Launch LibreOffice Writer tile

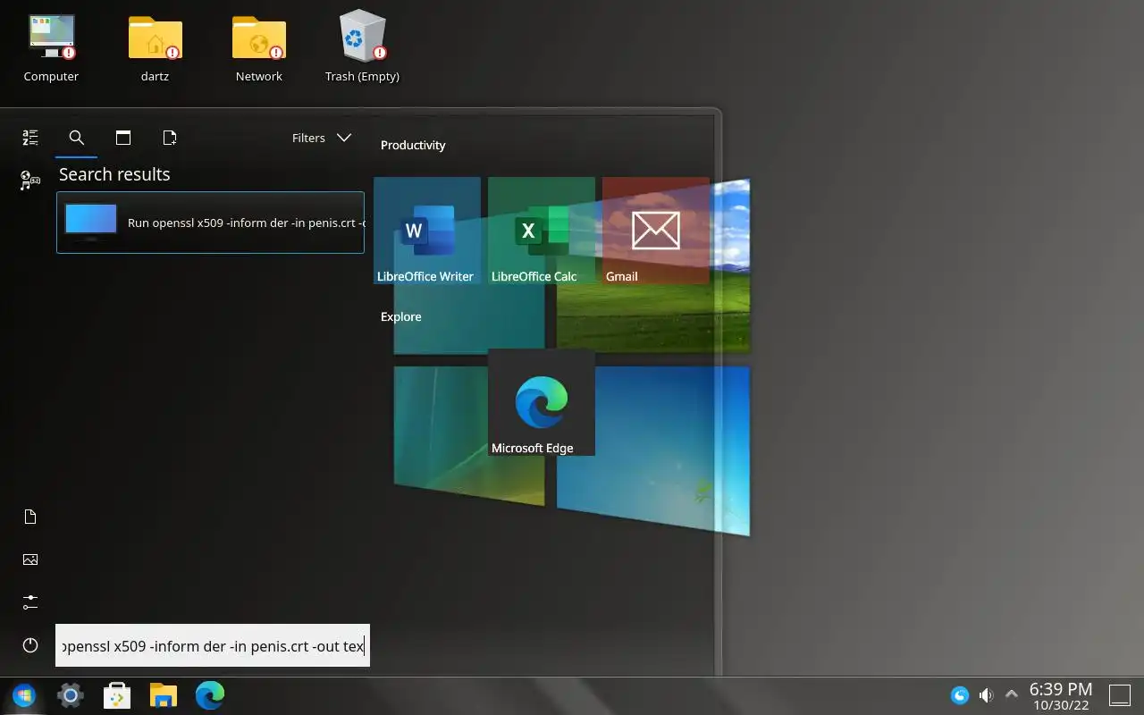[426, 231]
